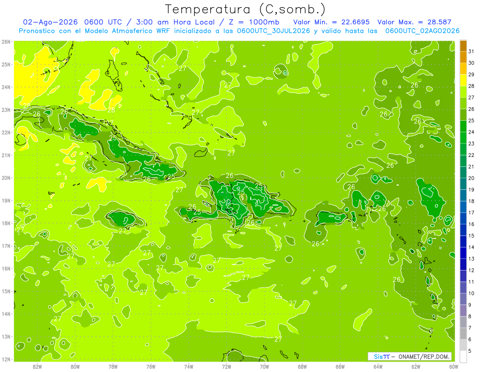Click the 80W longitude axis label
The height and width of the screenshot is (372, 482).
pyautogui.click(x=75, y=366)
